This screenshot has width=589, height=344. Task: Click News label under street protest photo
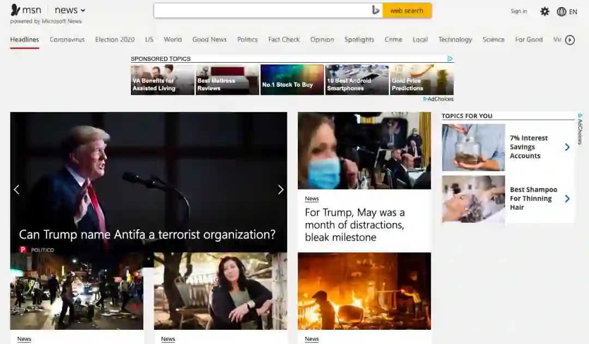pos(24,339)
